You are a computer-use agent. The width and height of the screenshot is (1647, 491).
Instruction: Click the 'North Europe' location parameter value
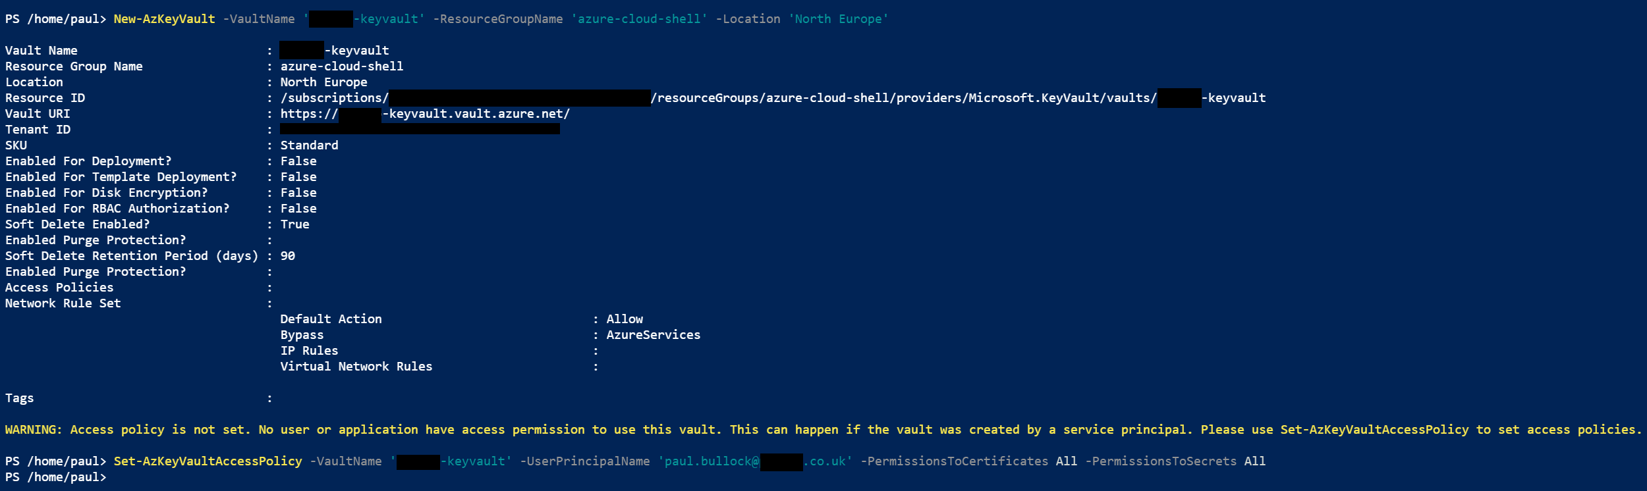coord(838,19)
